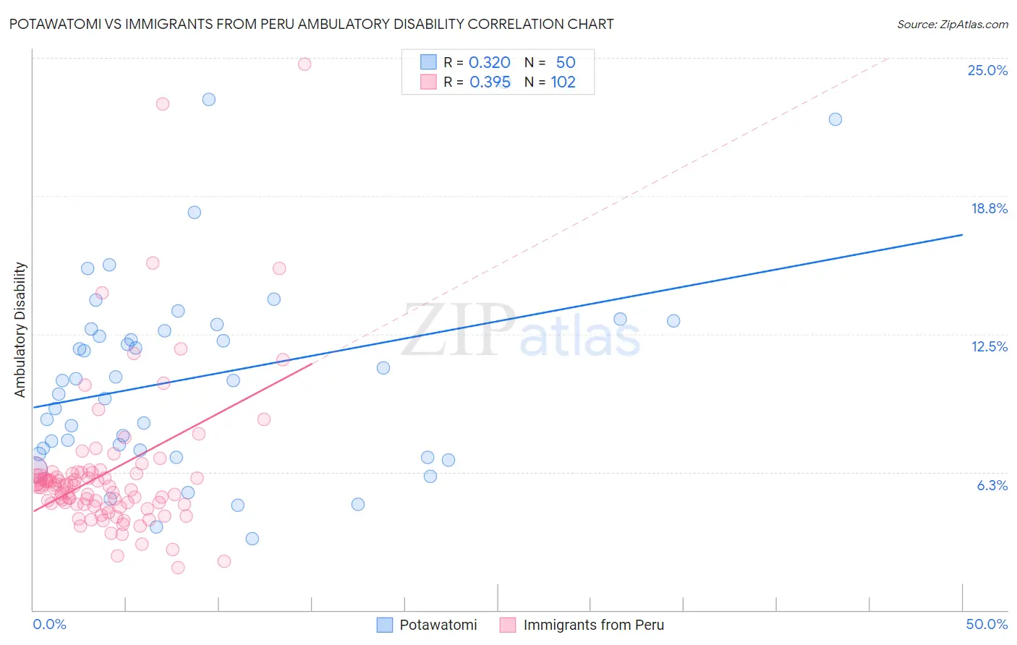1017x645 pixels.
Task: Click the 6.3% y-axis tick label
Action: pos(992,485)
